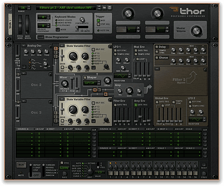This screenshot has width=224, height=186.
Task: Select Reverse sequencer direction
Action: coord(50,167)
